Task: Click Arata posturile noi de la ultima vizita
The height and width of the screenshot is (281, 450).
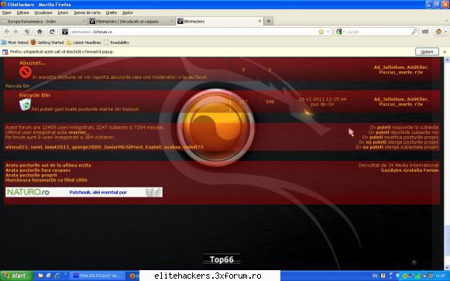Action: click(48, 166)
